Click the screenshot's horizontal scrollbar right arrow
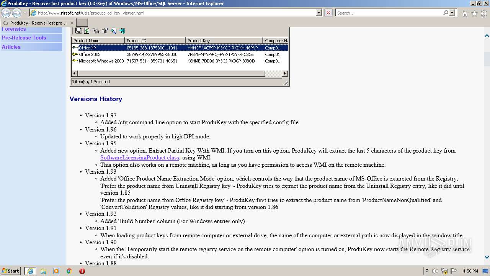The height and width of the screenshot is (276, 490). tap(285, 73)
